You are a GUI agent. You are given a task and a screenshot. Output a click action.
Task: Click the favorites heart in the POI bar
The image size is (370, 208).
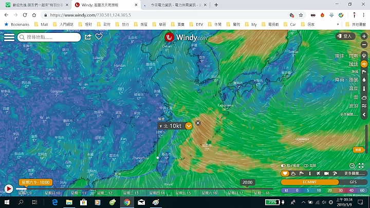285,174
